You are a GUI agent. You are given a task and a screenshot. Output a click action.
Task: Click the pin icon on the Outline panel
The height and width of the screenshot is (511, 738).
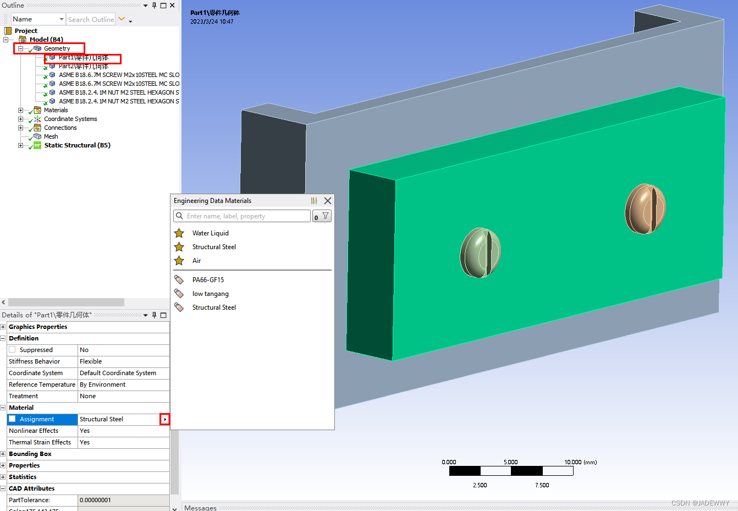tap(154, 5)
